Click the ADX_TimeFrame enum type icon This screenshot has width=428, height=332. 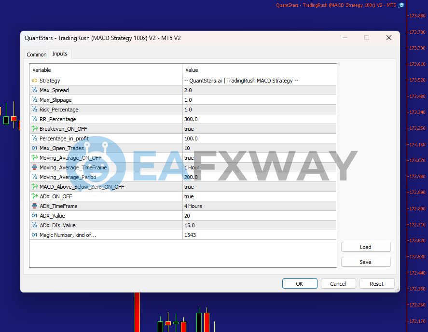click(34, 206)
